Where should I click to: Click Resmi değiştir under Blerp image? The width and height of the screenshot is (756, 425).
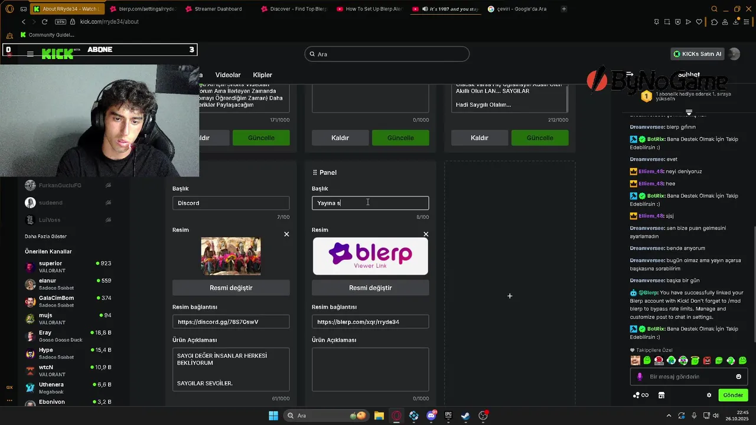click(x=370, y=287)
